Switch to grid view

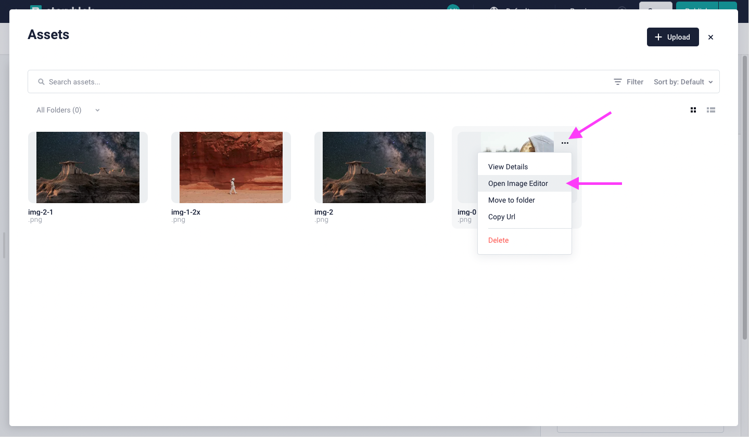[693, 110]
